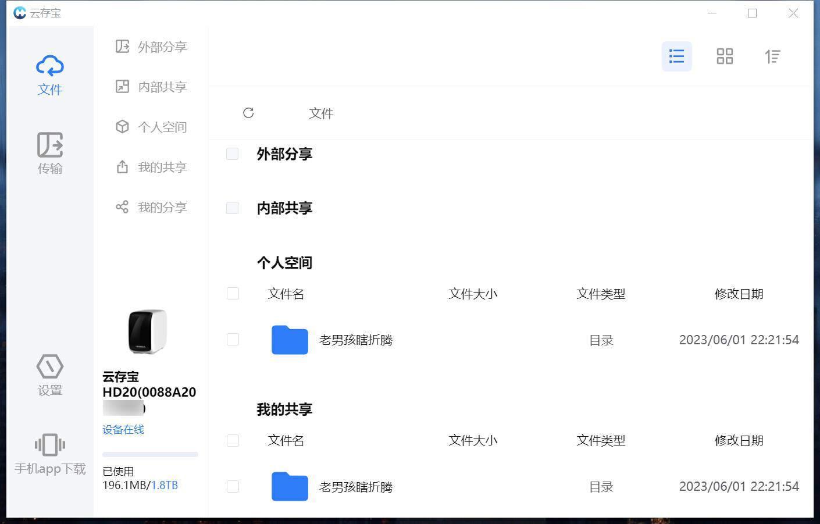Check the 老男孩瞎折腾 folder under 我的共享

[233, 486]
